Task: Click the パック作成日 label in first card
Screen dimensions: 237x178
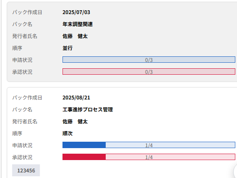Action: pyautogui.click(x=27, y=12)
